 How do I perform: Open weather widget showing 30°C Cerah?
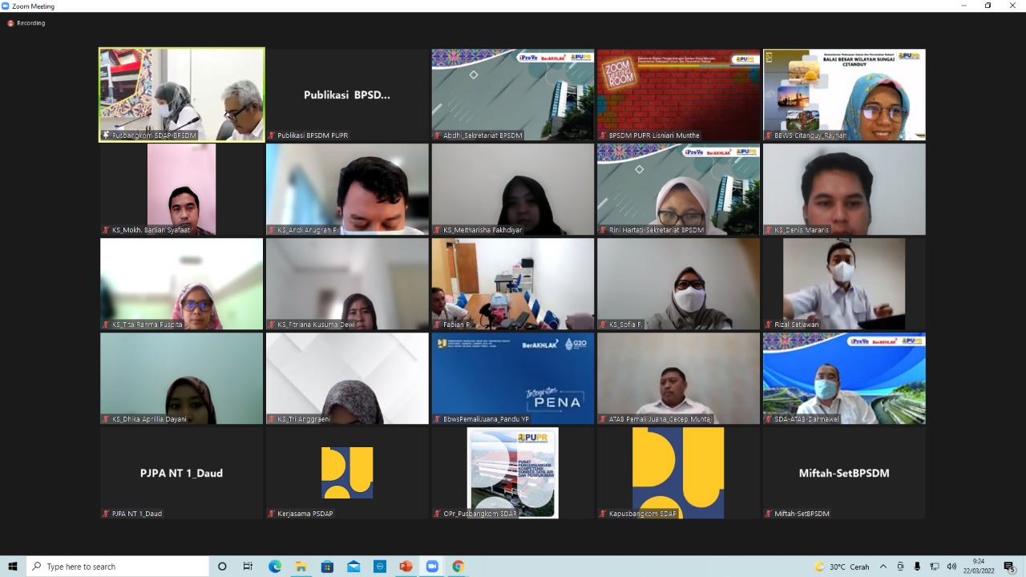842,567
